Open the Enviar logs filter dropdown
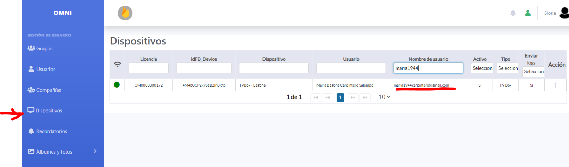The image size is (569, 167). (533, 72)
